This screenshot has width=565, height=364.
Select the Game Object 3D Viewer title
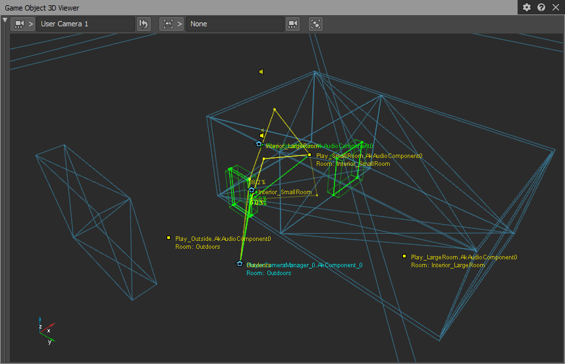coord(43,7)
